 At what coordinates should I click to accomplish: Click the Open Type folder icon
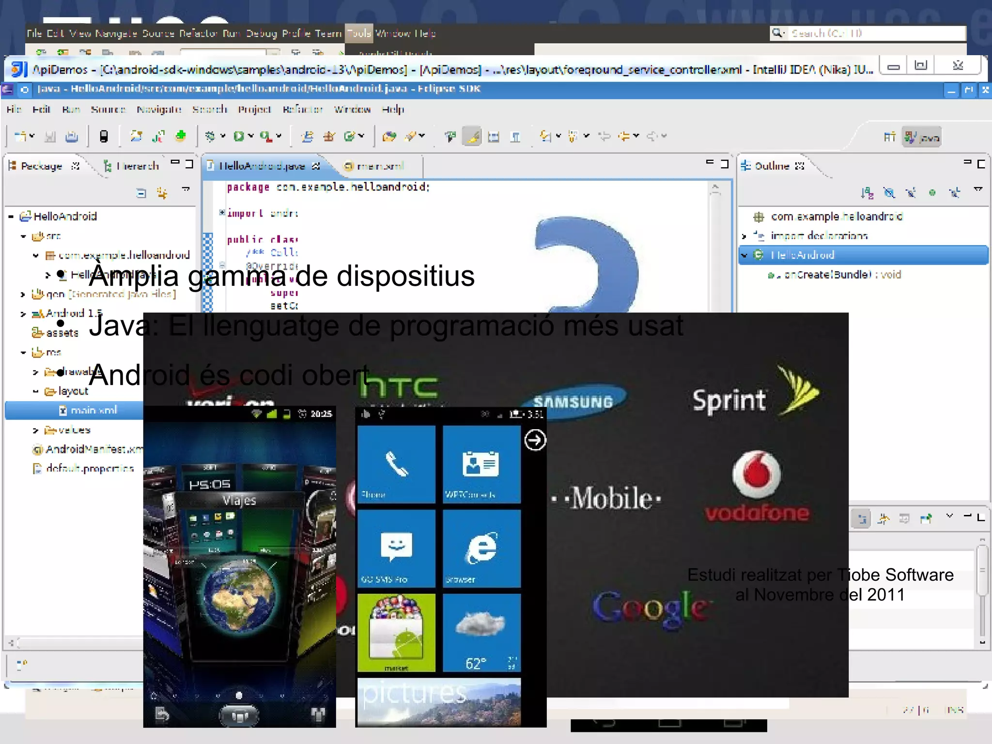coord(389,137)
